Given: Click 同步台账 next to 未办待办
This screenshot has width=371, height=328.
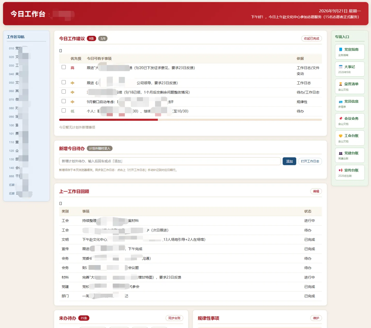Looking at the screenshot, I should point(174,318).
